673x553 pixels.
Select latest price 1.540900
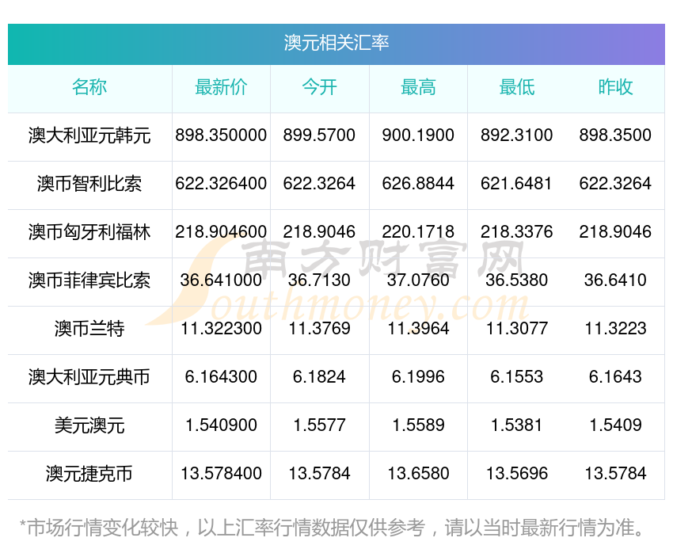221,425
